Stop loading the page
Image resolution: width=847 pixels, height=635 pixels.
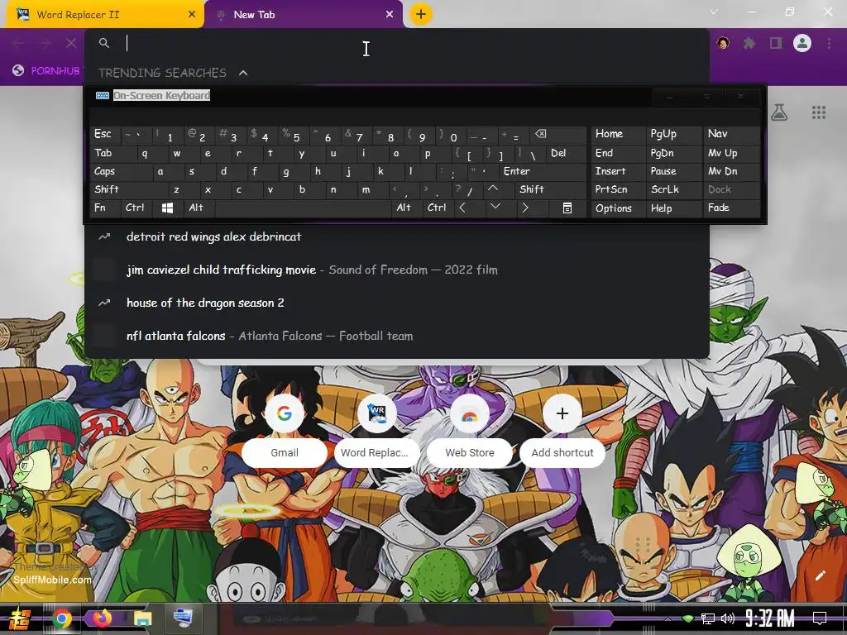coord(71,43)
